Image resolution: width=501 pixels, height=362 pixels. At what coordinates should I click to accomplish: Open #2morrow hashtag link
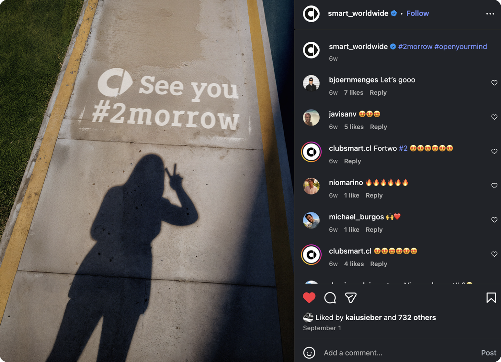(x=415, y=47)
